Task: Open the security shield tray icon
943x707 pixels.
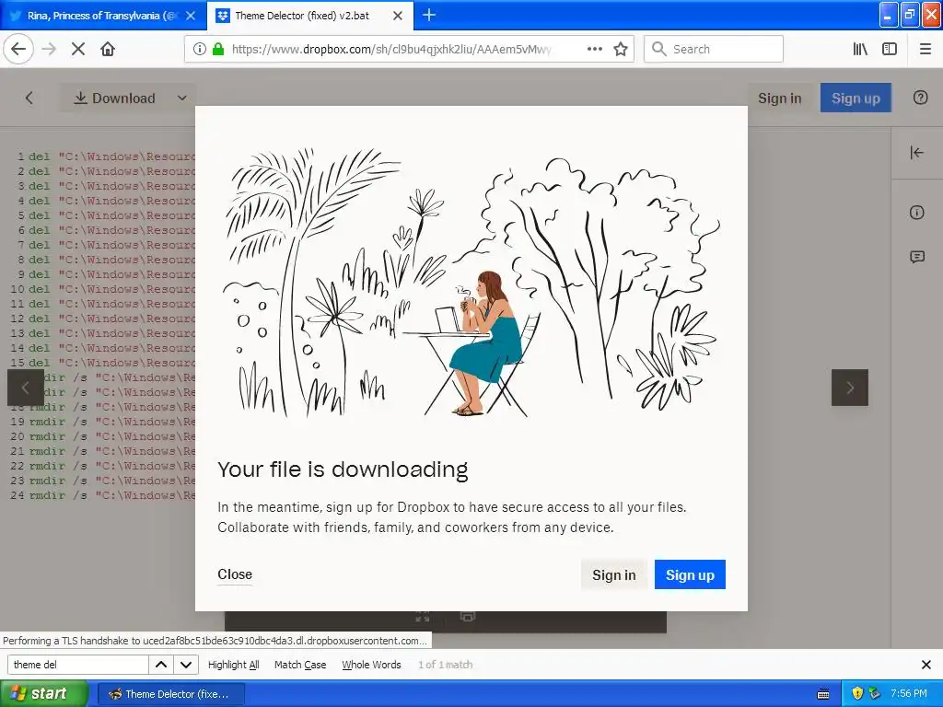Action: tap(857, 693)
